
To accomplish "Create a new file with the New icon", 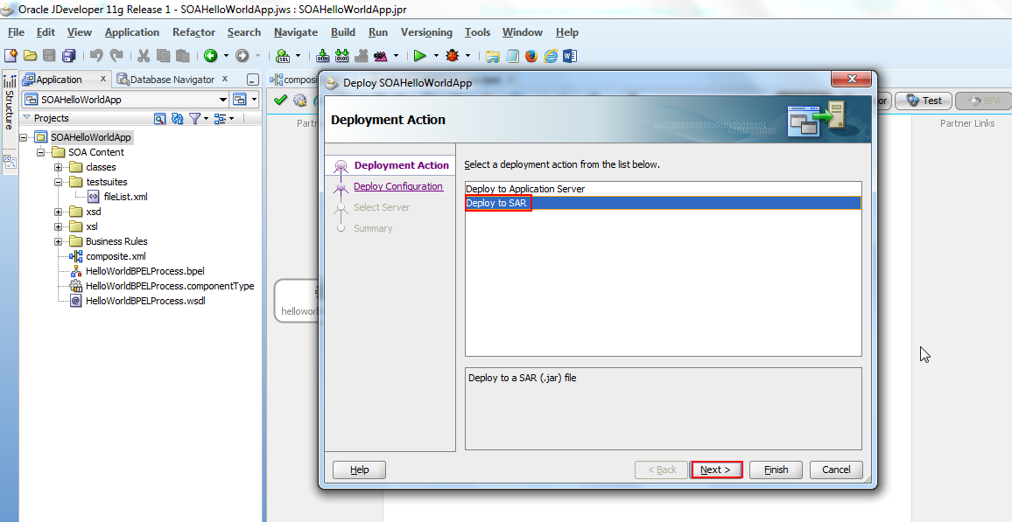I will coord(11,55).
